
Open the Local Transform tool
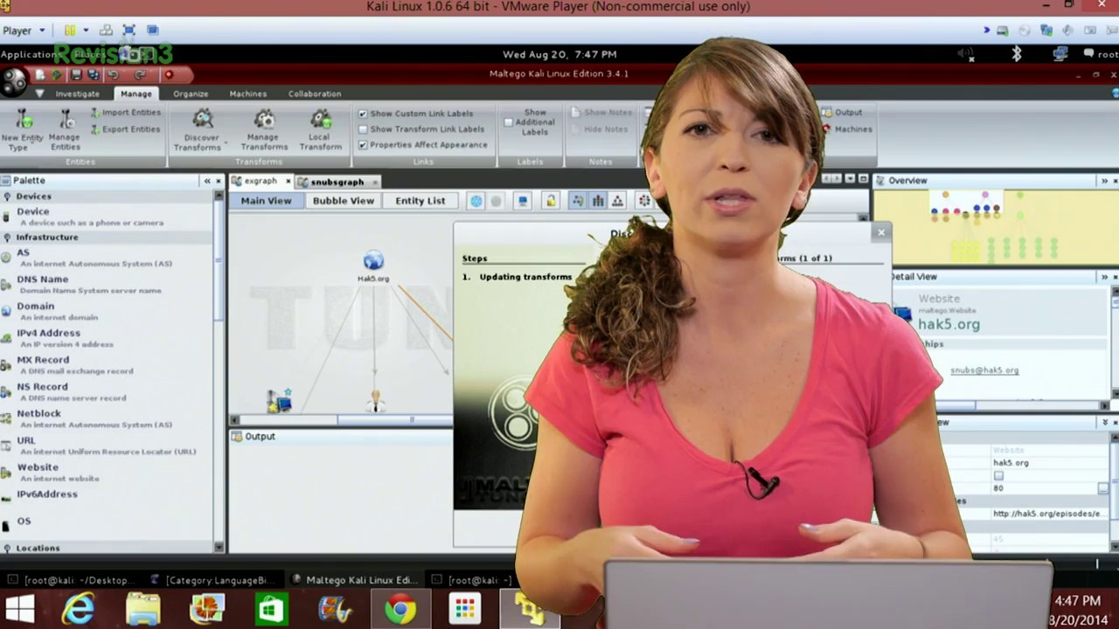click(321, 129)
